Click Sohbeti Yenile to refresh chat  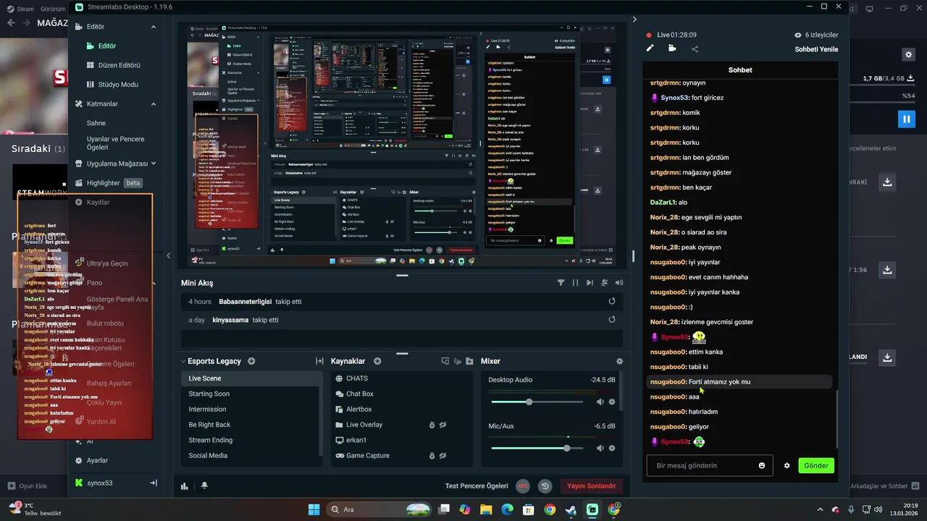click(816, 49)
